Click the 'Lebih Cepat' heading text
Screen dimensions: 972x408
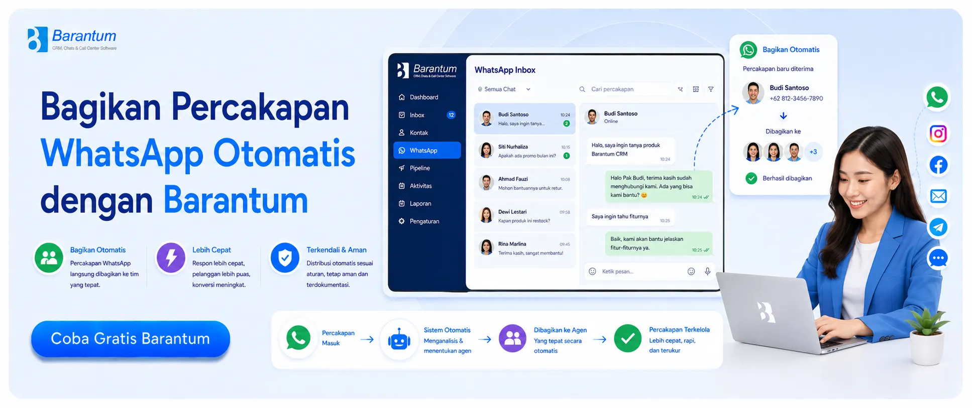click(x=211, y=250)
